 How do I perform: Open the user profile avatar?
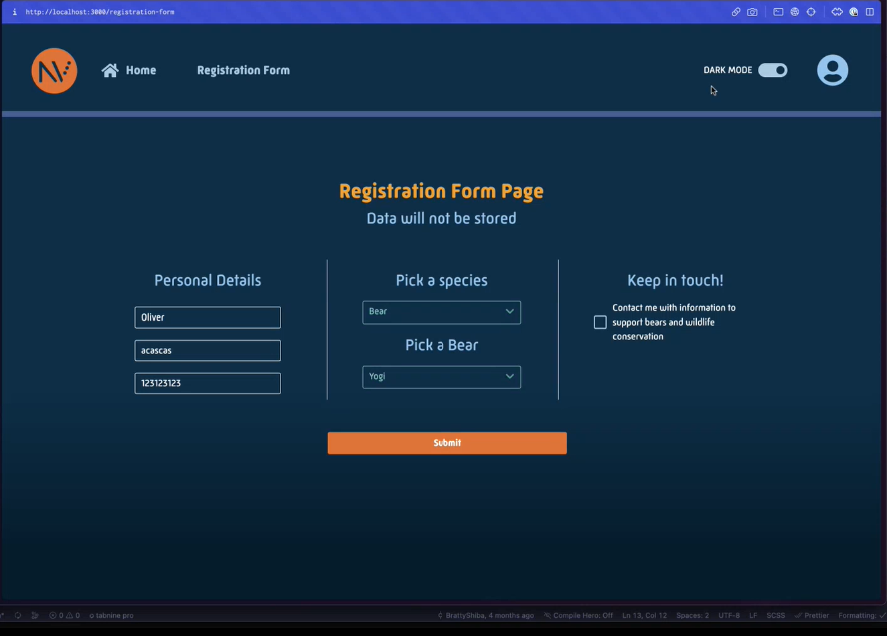tap(832, 70)
